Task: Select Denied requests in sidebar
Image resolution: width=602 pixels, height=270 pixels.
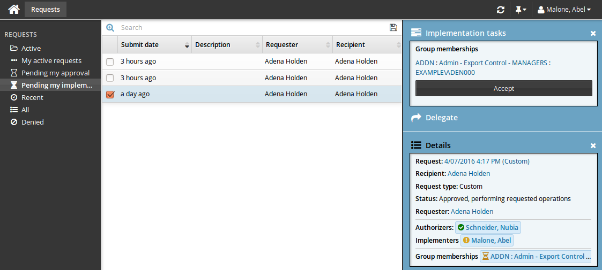Action: coord(32,122)
